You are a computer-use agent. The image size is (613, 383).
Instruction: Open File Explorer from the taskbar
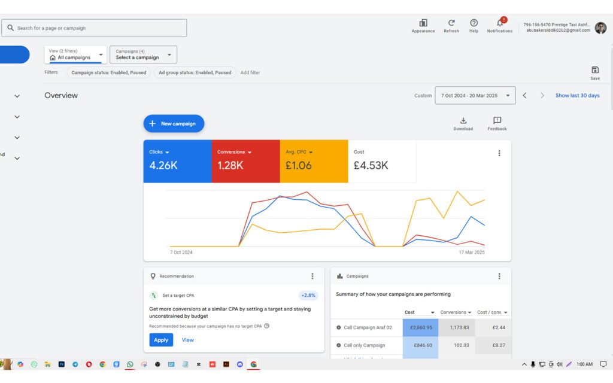[x=48, y=364]
